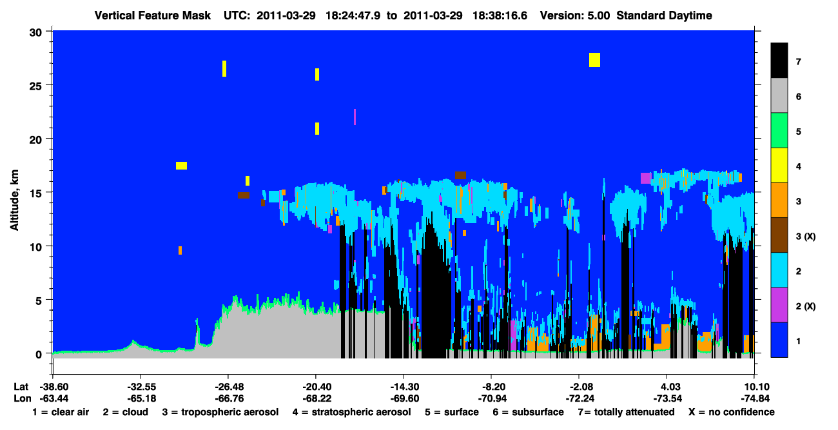Click the orange color bar segment labeled 3

[779, 200]
